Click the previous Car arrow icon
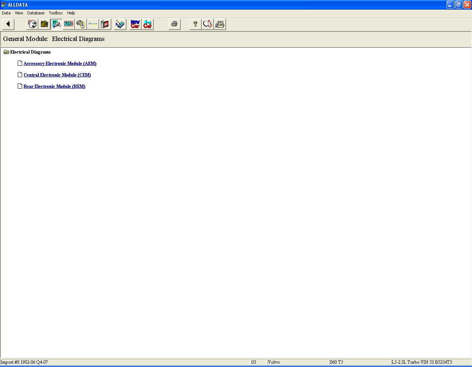This screenshot has width=472, height=367. coord(147,24)
